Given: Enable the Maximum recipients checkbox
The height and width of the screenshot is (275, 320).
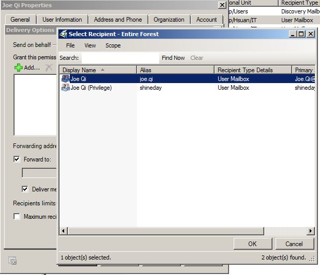Looking at the screenshot, I should [x=17, y=216].
